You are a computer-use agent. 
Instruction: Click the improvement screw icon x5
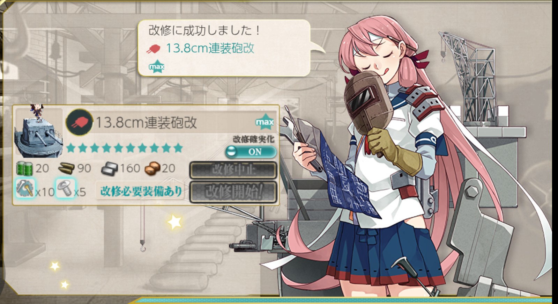click(x=65, y=188)
